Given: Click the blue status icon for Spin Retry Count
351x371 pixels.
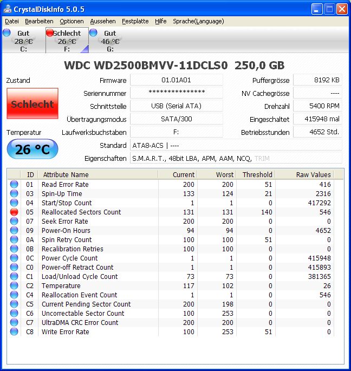Looking at the screenshot, I should 14,240.
